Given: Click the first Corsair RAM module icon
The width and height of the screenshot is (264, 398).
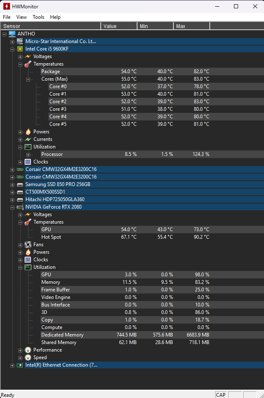Looking at the screenshot, I should pyautogui.click(x=20, y=169).
